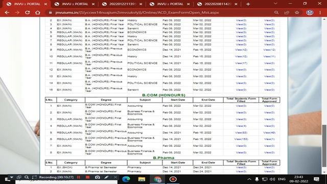The width and height of the screenshot is (327, 184).
Task: Open Chrome tab search chevron
Action: (x=275, y=4)
